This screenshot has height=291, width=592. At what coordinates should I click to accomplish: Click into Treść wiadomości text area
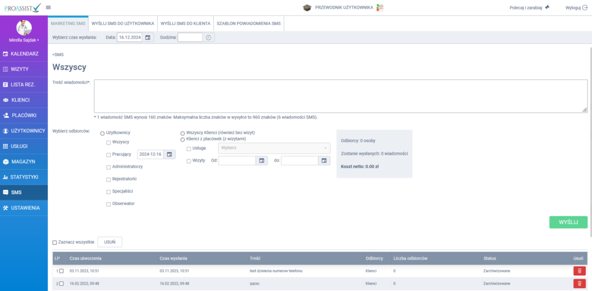(x=341, y=96)
